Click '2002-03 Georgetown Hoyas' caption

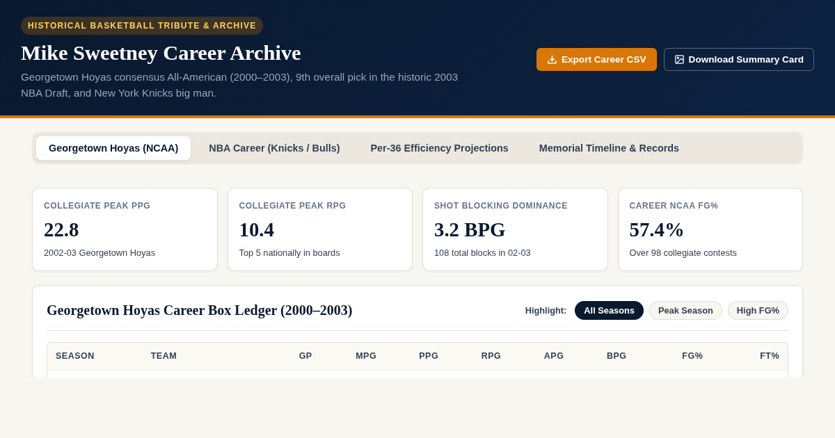[100, 253]
